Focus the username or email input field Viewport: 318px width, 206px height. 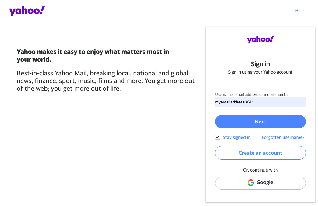260,102
